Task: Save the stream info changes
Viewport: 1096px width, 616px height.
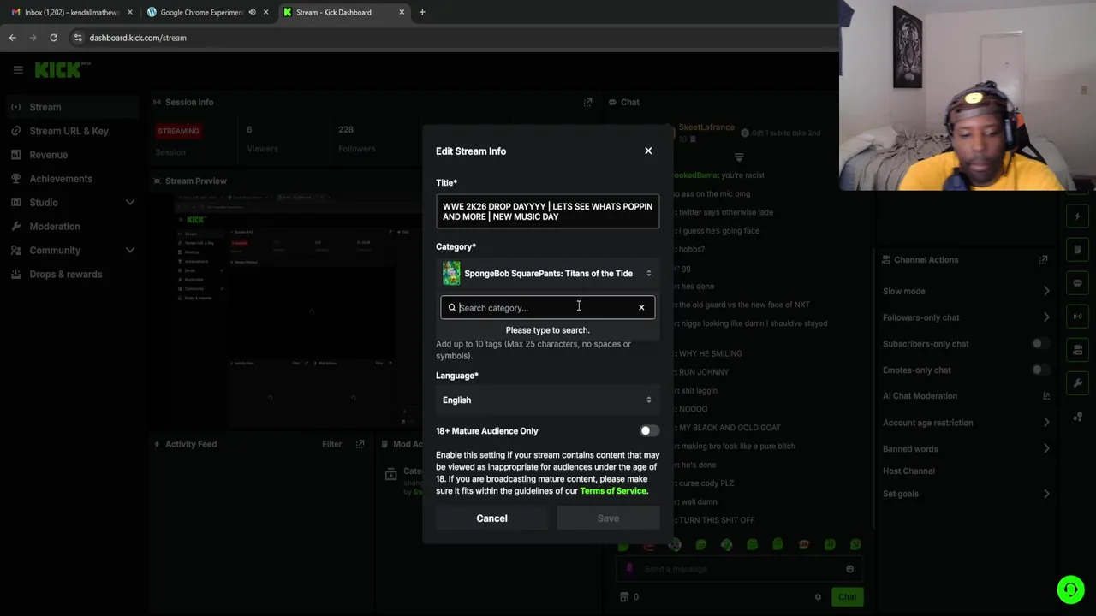Action: tap(608, 518)
